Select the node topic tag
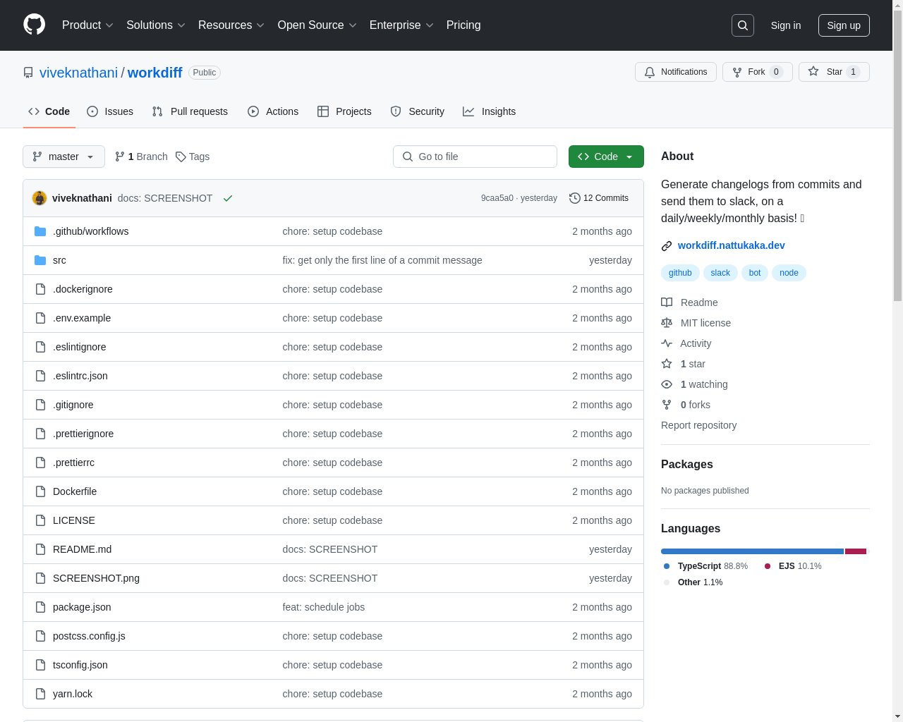 click(789, 273)
